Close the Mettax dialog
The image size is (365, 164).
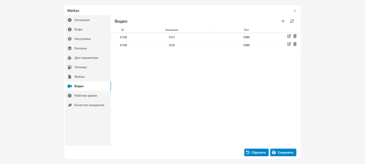point(294,11)
